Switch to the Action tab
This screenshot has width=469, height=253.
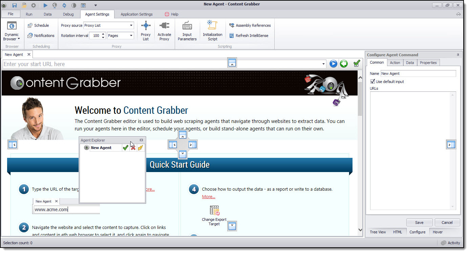coord(395,63)
